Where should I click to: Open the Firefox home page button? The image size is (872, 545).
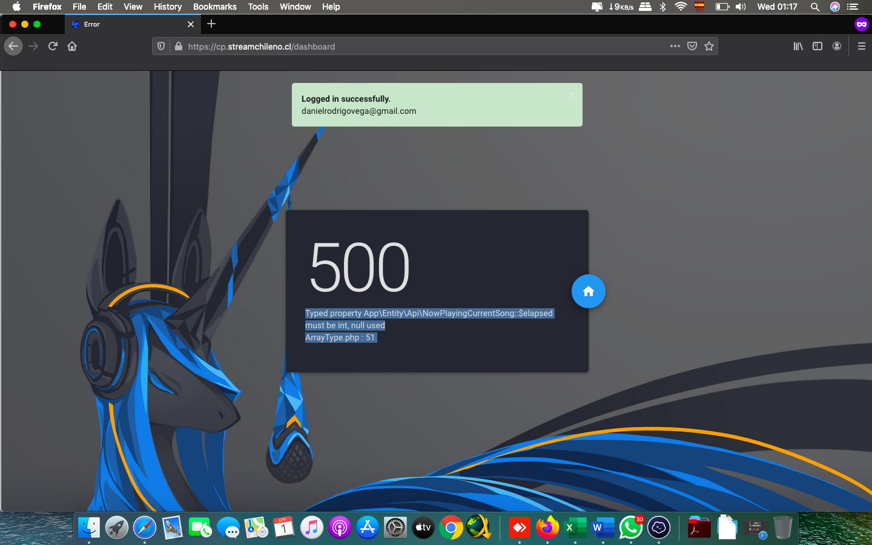[x=72, y=46]
